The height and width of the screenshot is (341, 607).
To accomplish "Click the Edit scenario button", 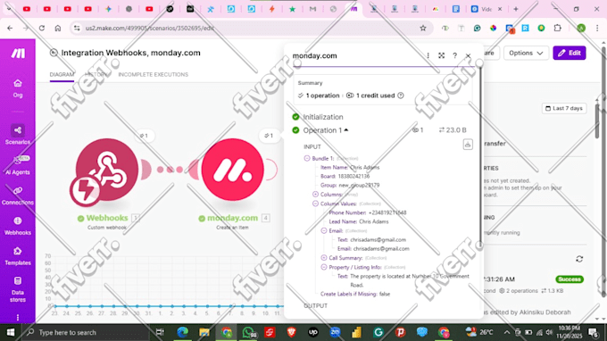I will [570, 53].
